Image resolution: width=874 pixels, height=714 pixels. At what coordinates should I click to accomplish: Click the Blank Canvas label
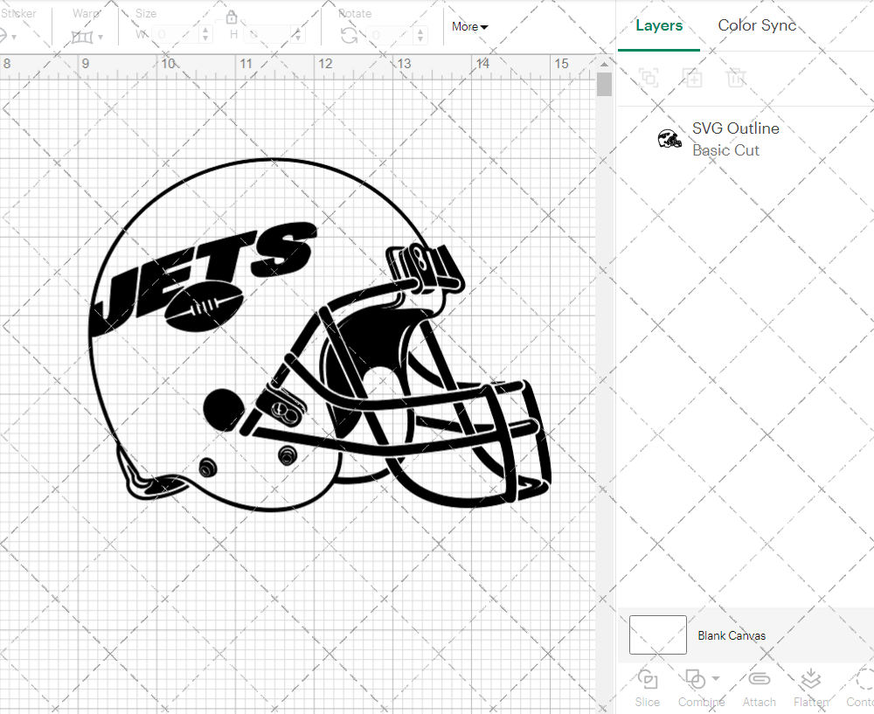coord(732,635)
